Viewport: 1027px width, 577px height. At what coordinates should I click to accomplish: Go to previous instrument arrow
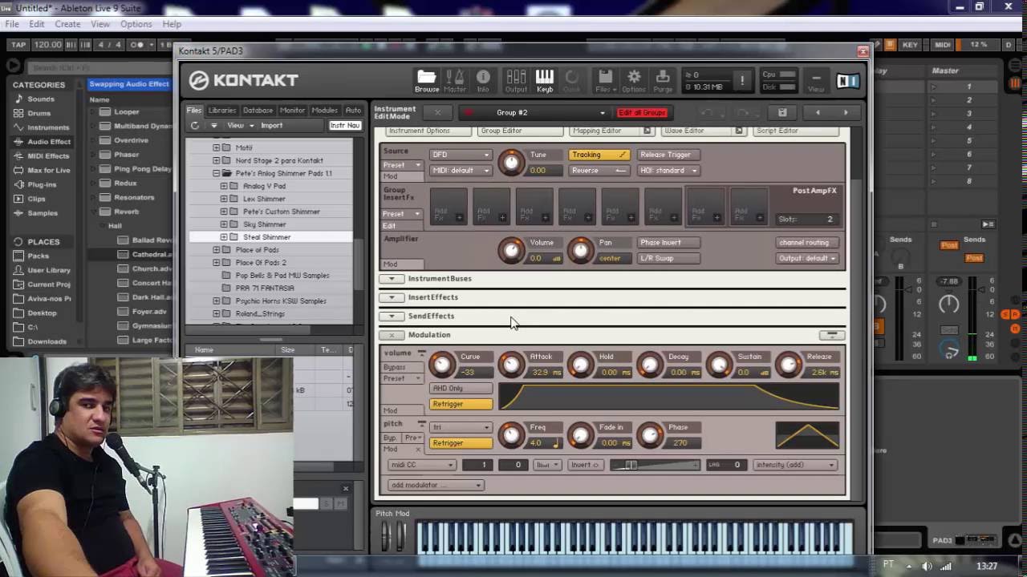click(818, 112)
